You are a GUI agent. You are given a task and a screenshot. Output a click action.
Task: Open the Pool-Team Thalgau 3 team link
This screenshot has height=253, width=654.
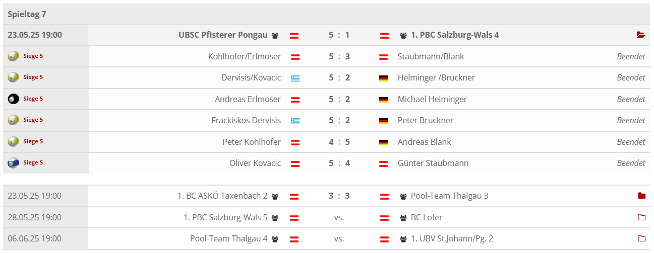pos(449,196)
